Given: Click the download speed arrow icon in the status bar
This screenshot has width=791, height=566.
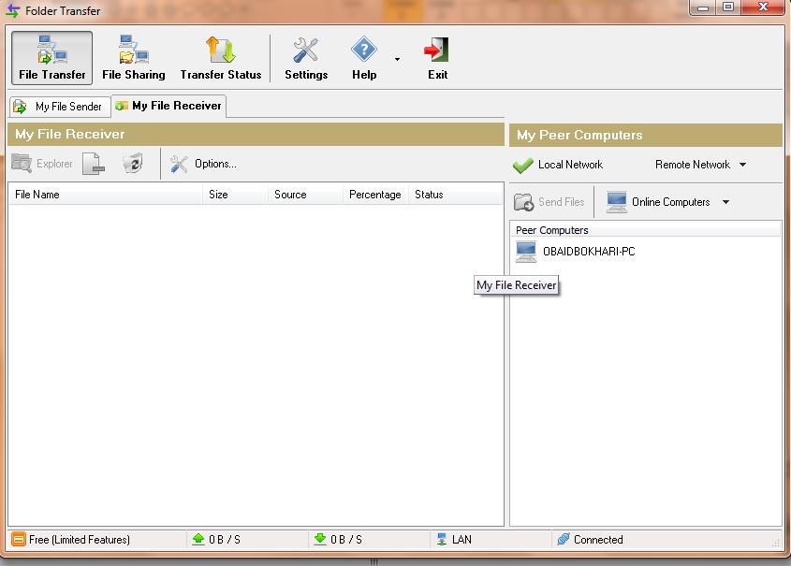Looking at the screenshot, I should [320, 539].
